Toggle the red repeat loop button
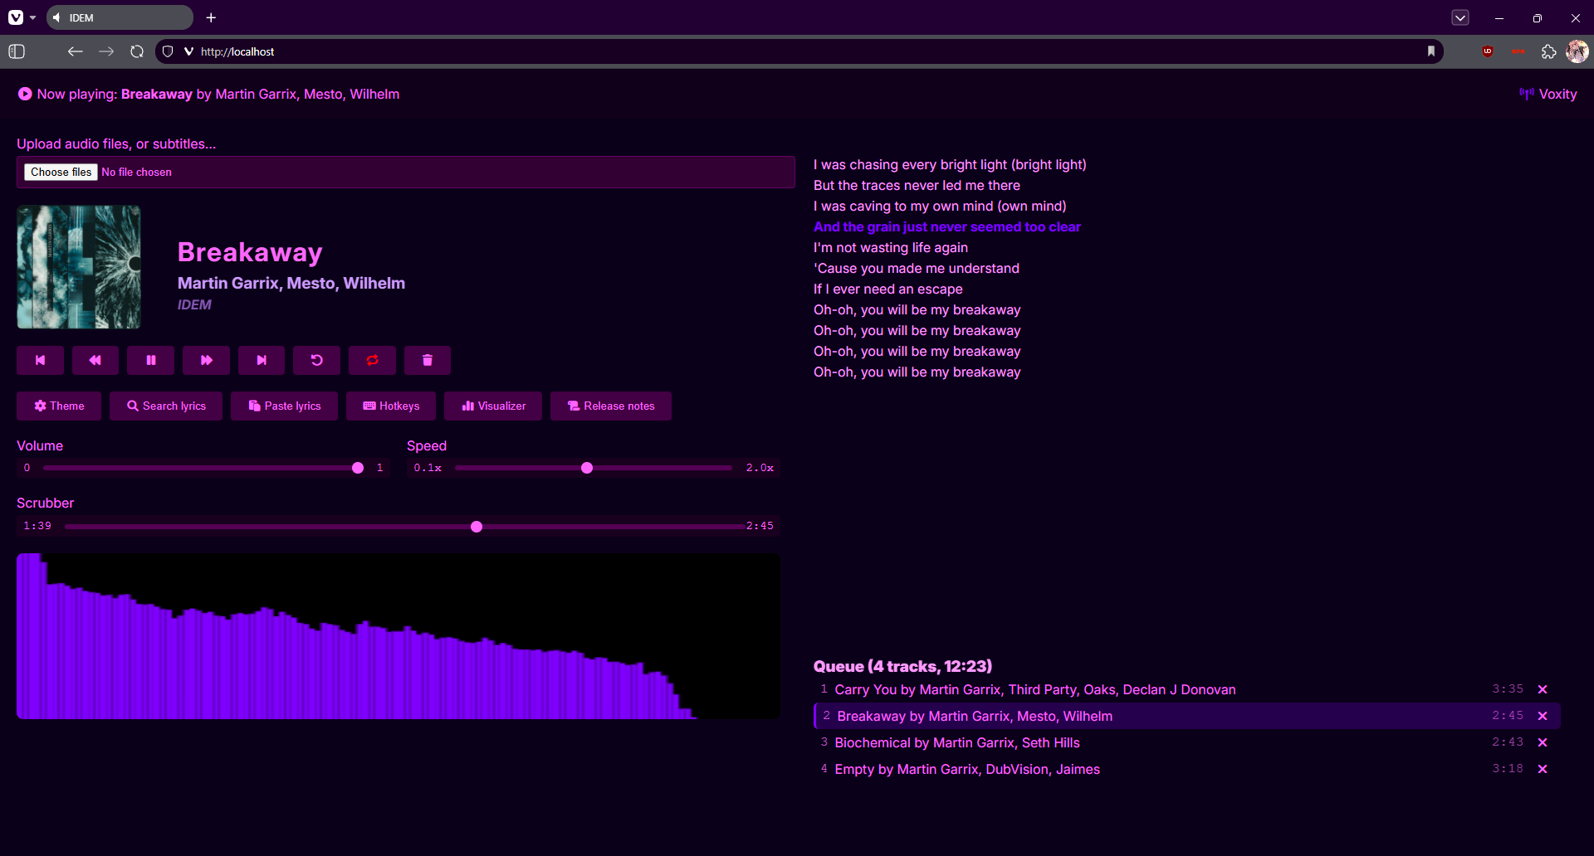The height and width of the screenshot is (856, 1594). click(x=372, y=360)
